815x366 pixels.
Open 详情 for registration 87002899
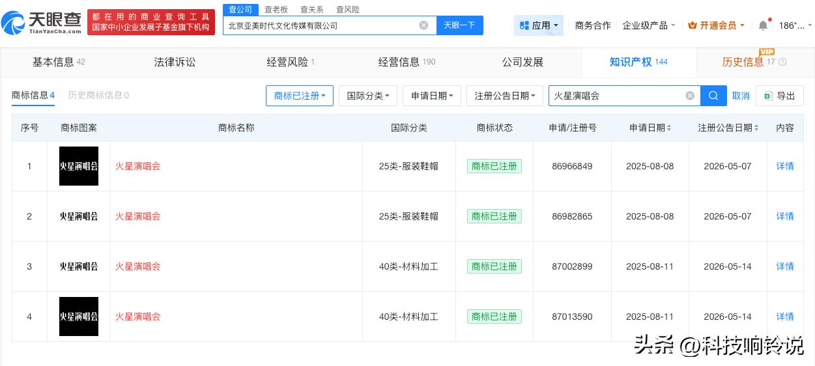[785, 266]
